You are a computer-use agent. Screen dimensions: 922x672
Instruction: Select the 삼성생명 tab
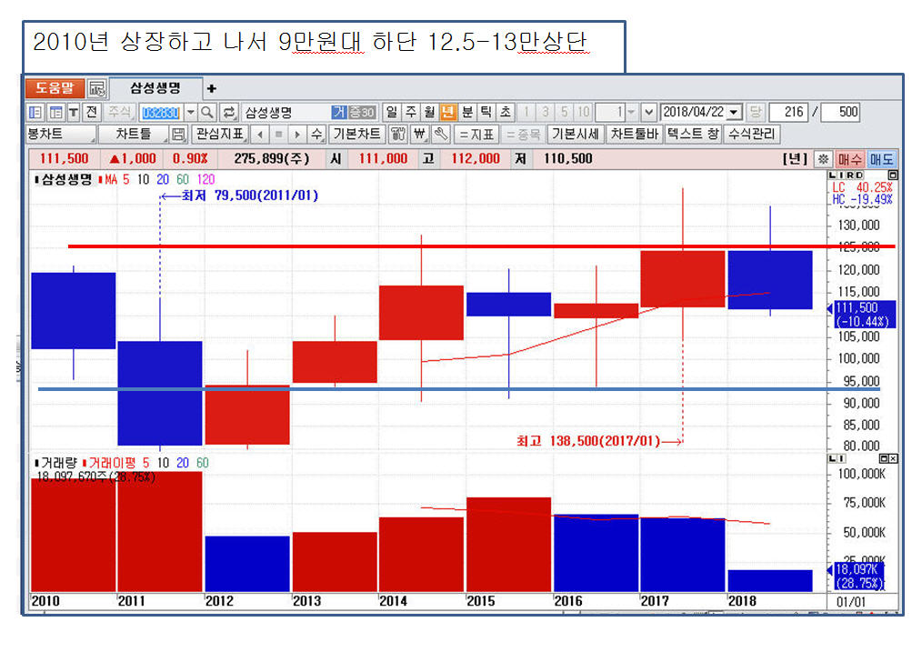(x=155, y=88)
